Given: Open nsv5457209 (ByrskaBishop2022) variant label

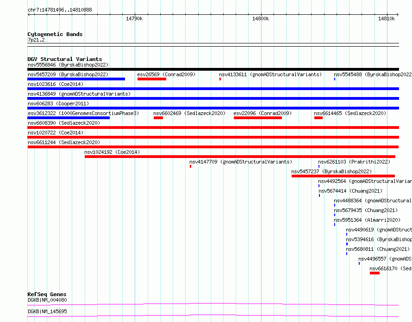Looking at the screenshot, I should tap(68, 74).
